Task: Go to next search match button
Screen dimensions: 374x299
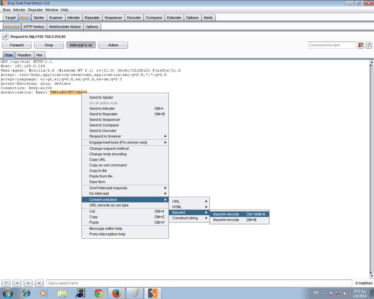Action: [39, 283]
